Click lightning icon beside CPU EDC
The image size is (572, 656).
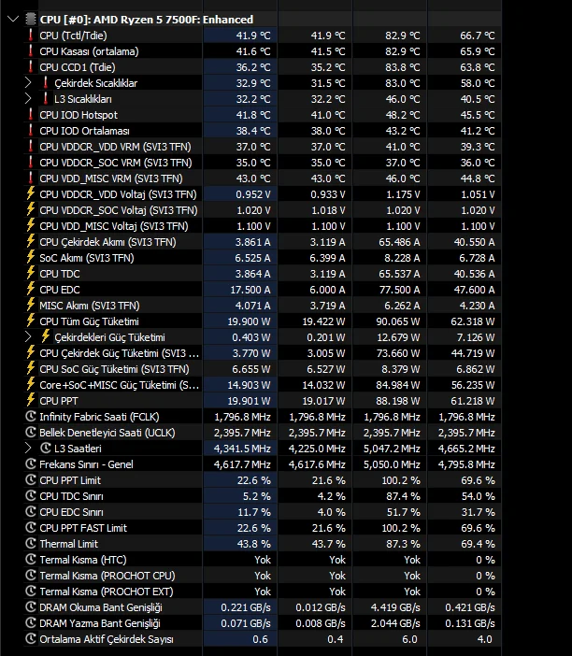[31, 289]
